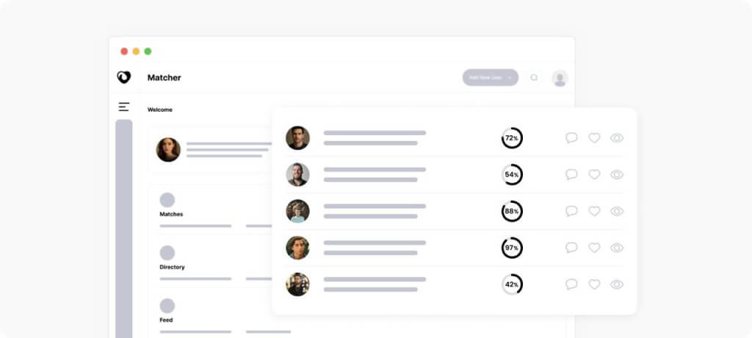Like the 54% match with heart icon
This screenshot has width=752, height=338.
coord(594,174)
